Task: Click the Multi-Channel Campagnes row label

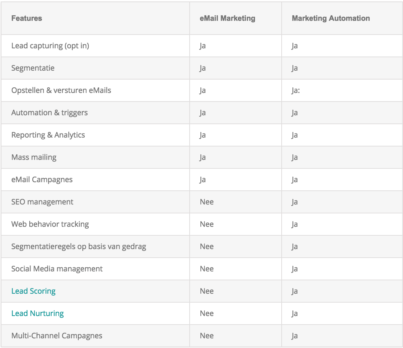Action: (x=57, y=336)
